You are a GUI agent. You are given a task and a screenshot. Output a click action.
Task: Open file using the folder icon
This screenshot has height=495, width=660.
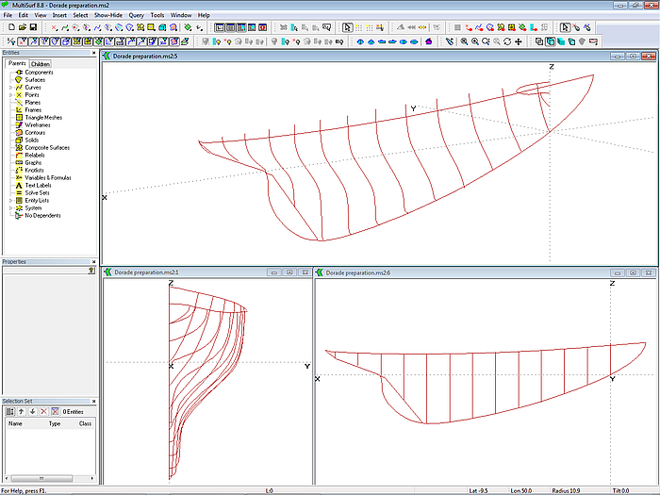coord(21,27)
